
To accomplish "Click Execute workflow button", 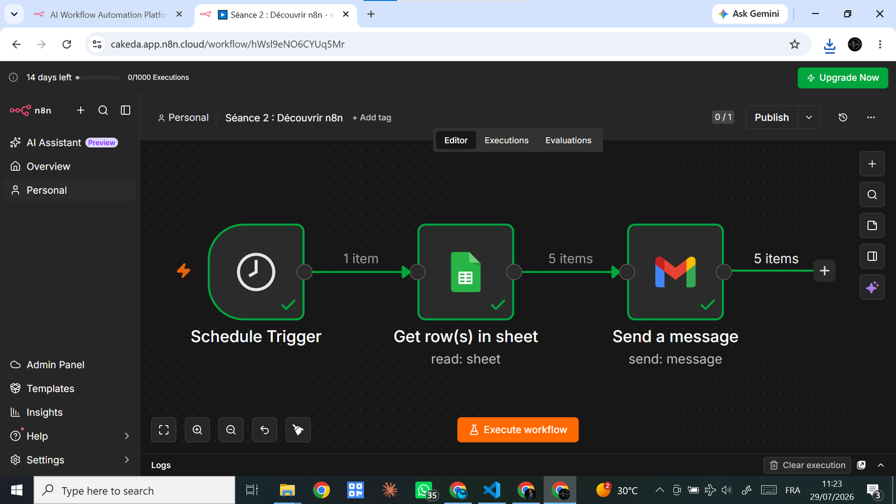I will pyautogui.click(x=518, y=430).
